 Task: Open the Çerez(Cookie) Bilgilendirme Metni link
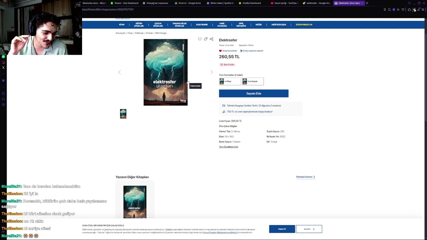pos(220,233)
